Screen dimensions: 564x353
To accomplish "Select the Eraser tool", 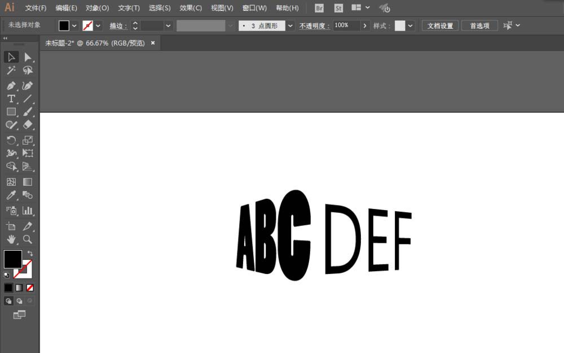I will coord(28,125).
